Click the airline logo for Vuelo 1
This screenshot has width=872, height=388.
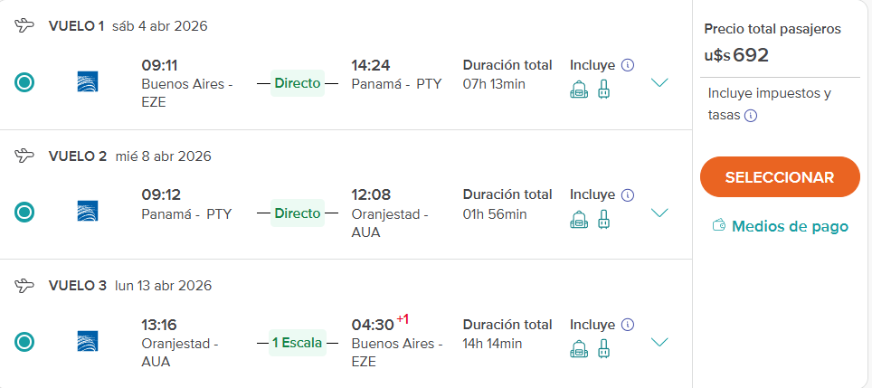pos(88,82)
